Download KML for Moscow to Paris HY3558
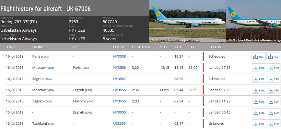This screenshot has height=129, width=281. click(259, 68)
